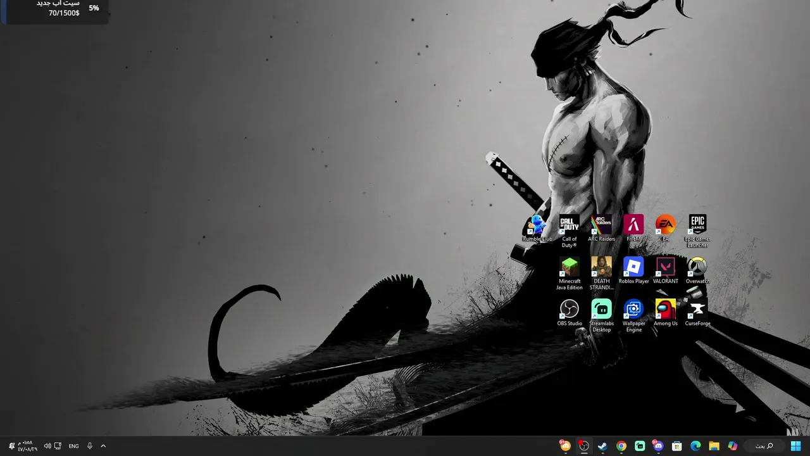
Task: Switch to Google Chrome in the taskbar
Action: coord(621,446)
